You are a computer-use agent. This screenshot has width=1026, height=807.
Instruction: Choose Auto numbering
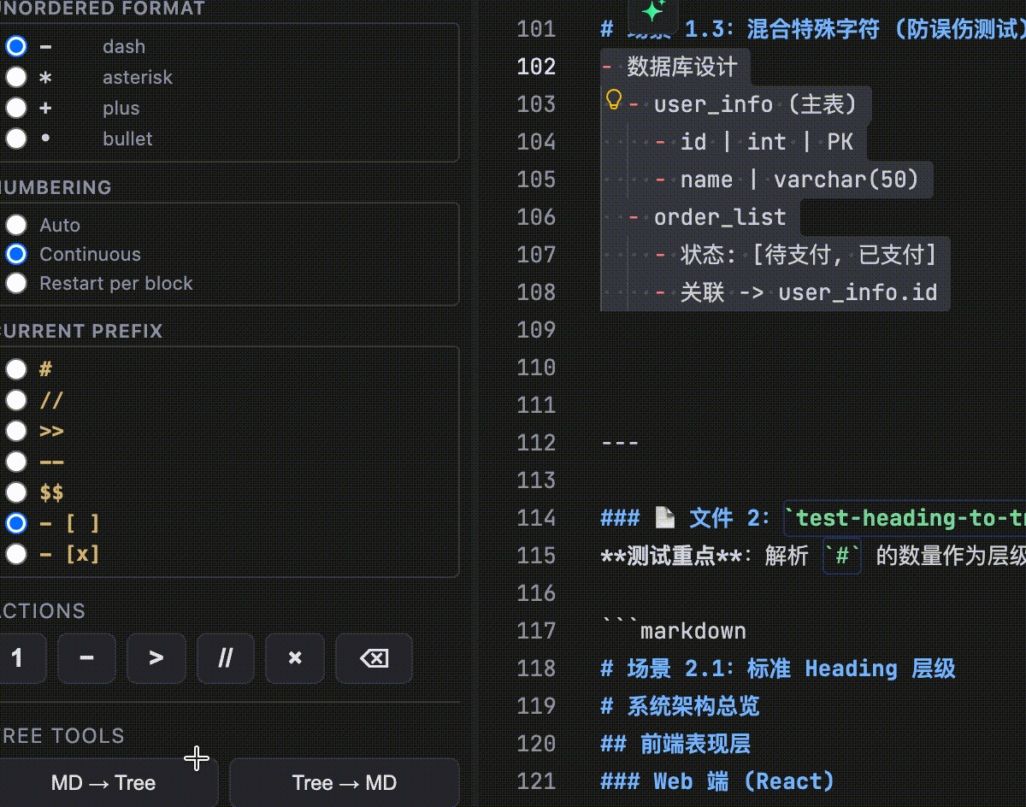pyautogui.click(x=16, y=225)
